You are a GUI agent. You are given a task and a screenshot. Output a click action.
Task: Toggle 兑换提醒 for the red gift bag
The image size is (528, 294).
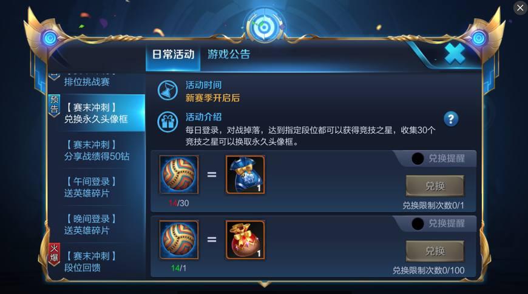(418, 224)
